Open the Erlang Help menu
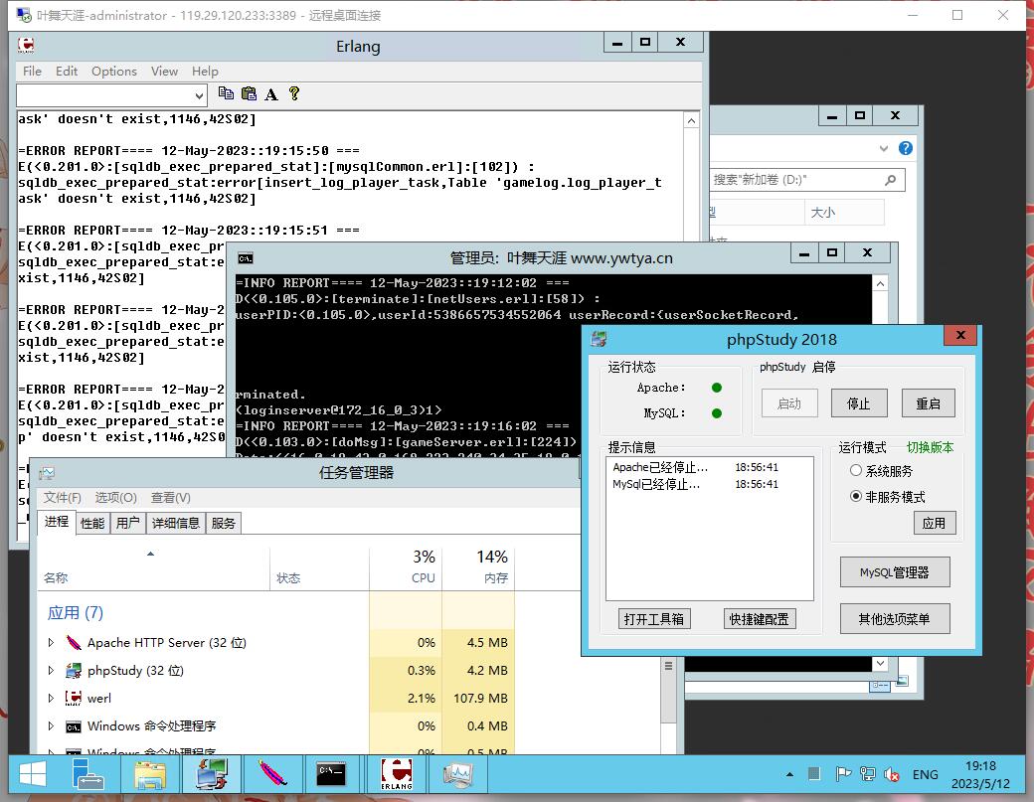 [205, 72]
